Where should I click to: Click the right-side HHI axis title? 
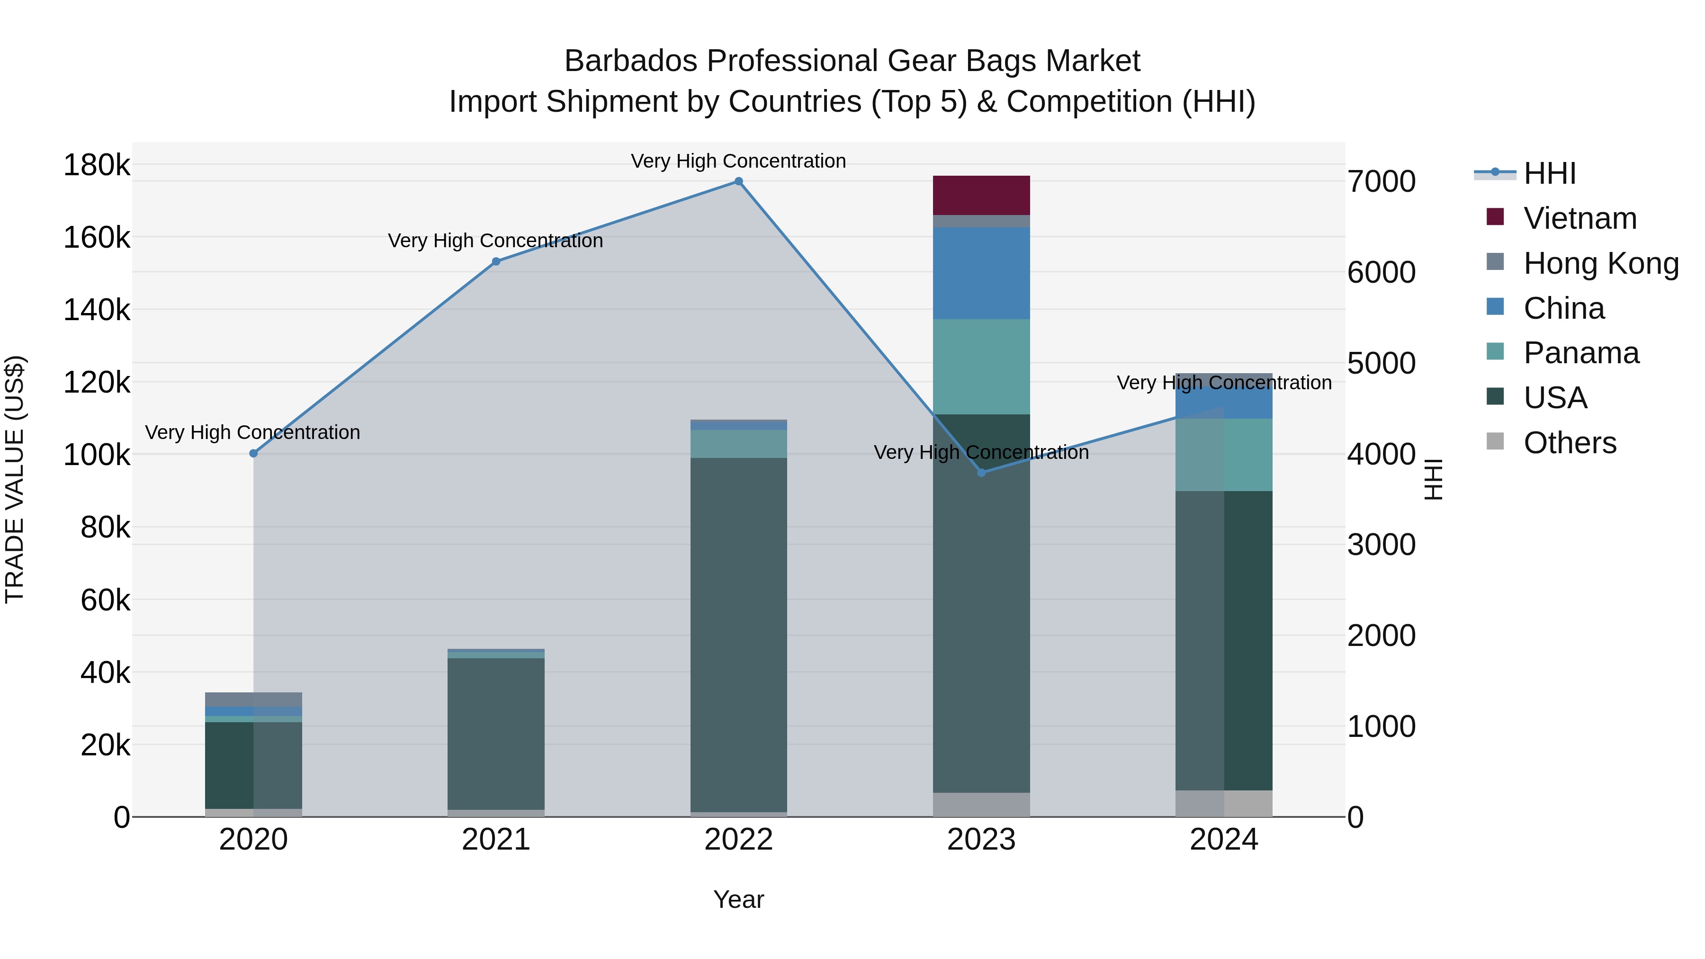(x=1433, y=479)
